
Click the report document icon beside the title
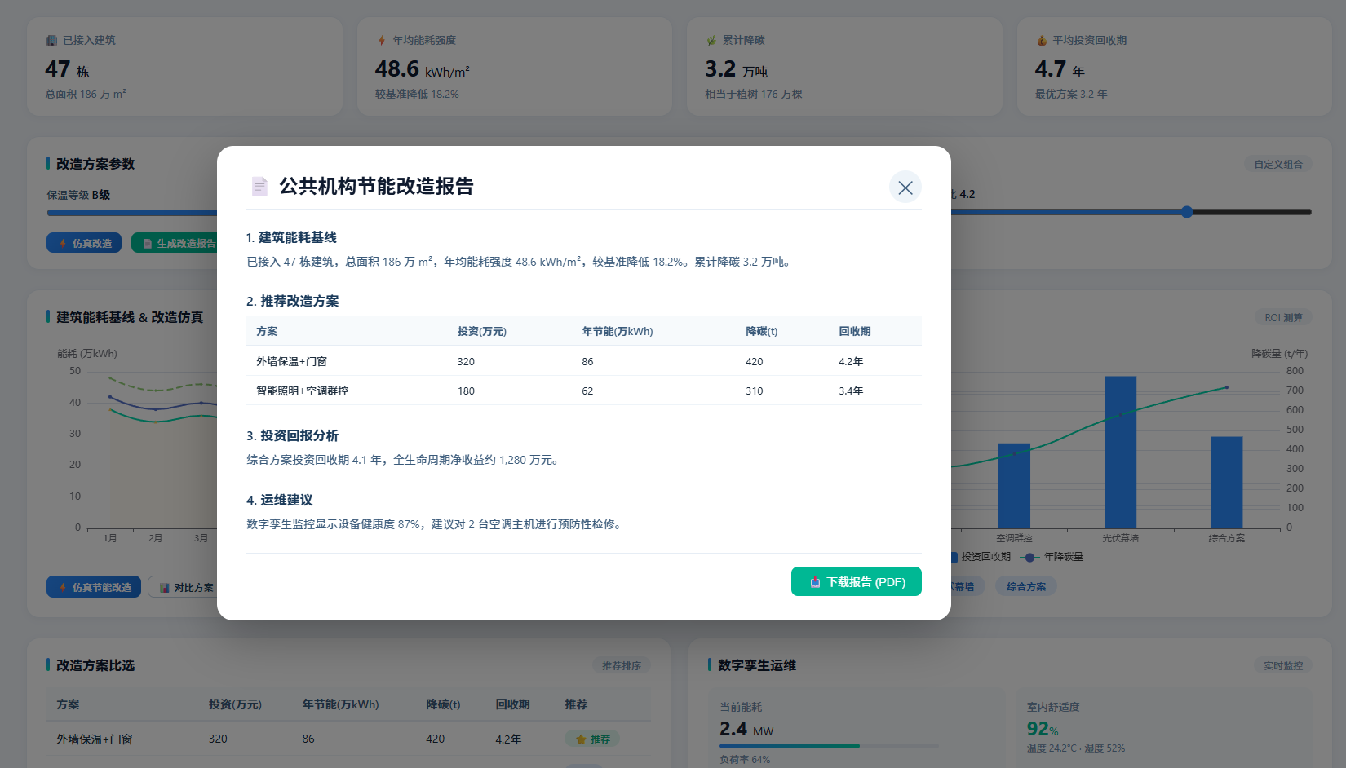[x=259, y=187]
